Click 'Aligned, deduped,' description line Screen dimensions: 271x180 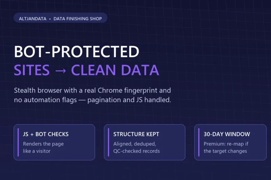(x=134, y=144)
